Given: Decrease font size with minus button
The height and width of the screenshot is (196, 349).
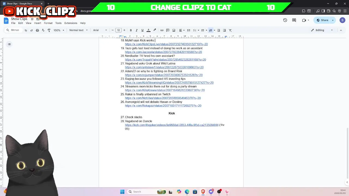Looking at the screenshot, I should (x=113, y=30).
